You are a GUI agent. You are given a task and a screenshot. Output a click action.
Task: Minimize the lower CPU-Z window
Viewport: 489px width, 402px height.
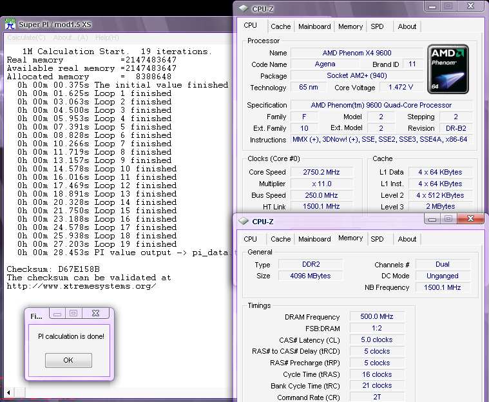(432, 218)
